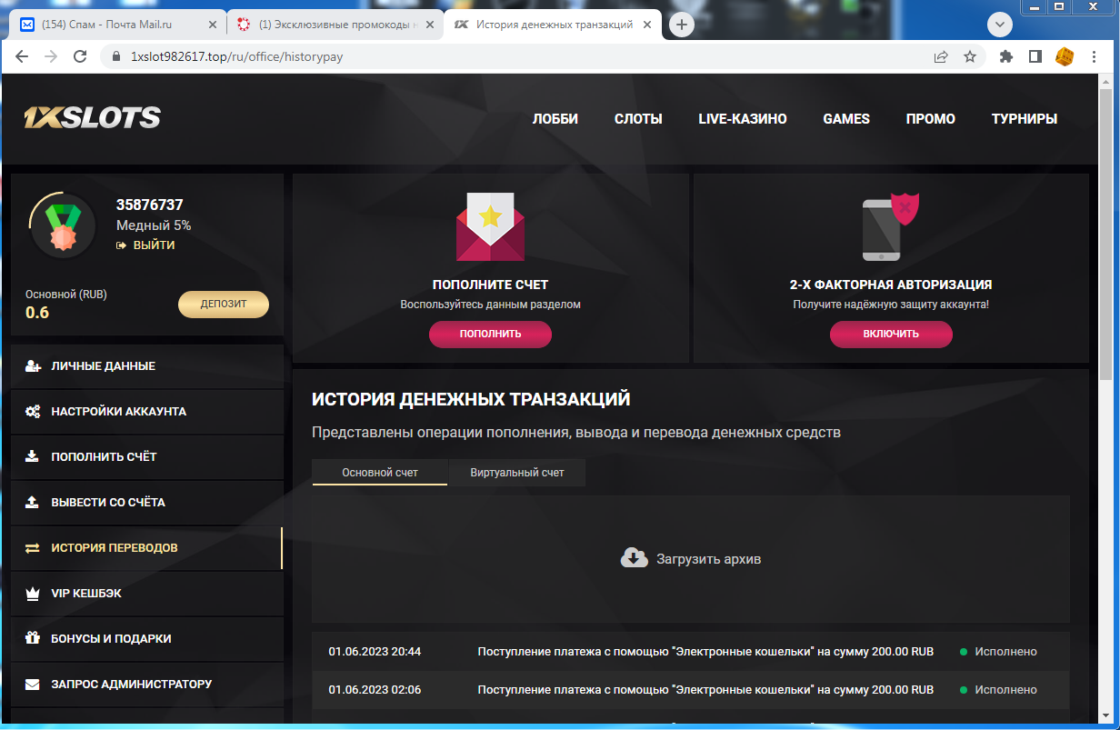Toggle the browser side panel icon
The image size is (1120, 730).
[1035, 56]
